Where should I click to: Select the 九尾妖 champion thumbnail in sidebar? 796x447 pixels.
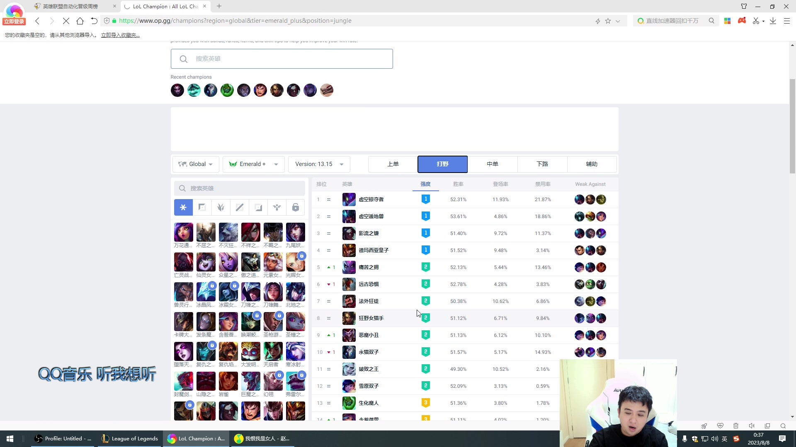click(x=296, y=232)
